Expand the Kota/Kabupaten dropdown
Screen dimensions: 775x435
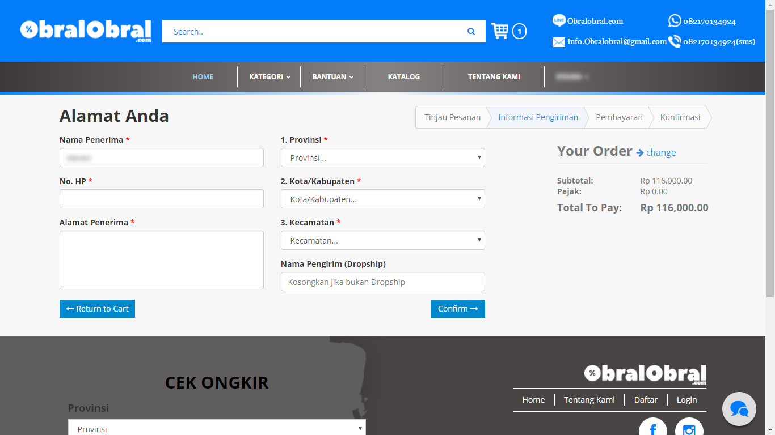click(x=382, y=199)
